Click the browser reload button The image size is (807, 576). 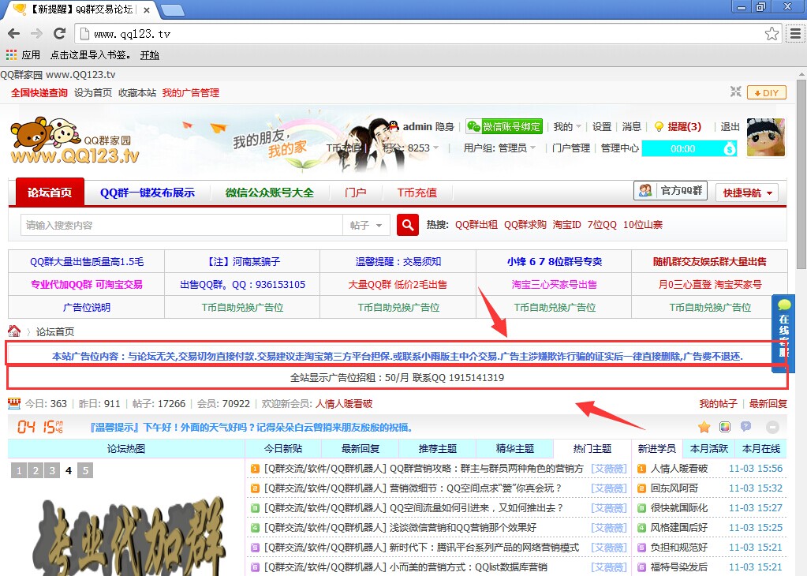click(x=59, y=34)
